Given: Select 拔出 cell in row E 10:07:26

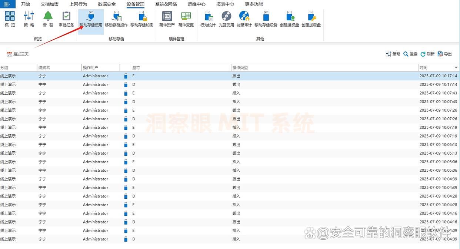Looking at the screenshot, I should click(x=236, y=110).
